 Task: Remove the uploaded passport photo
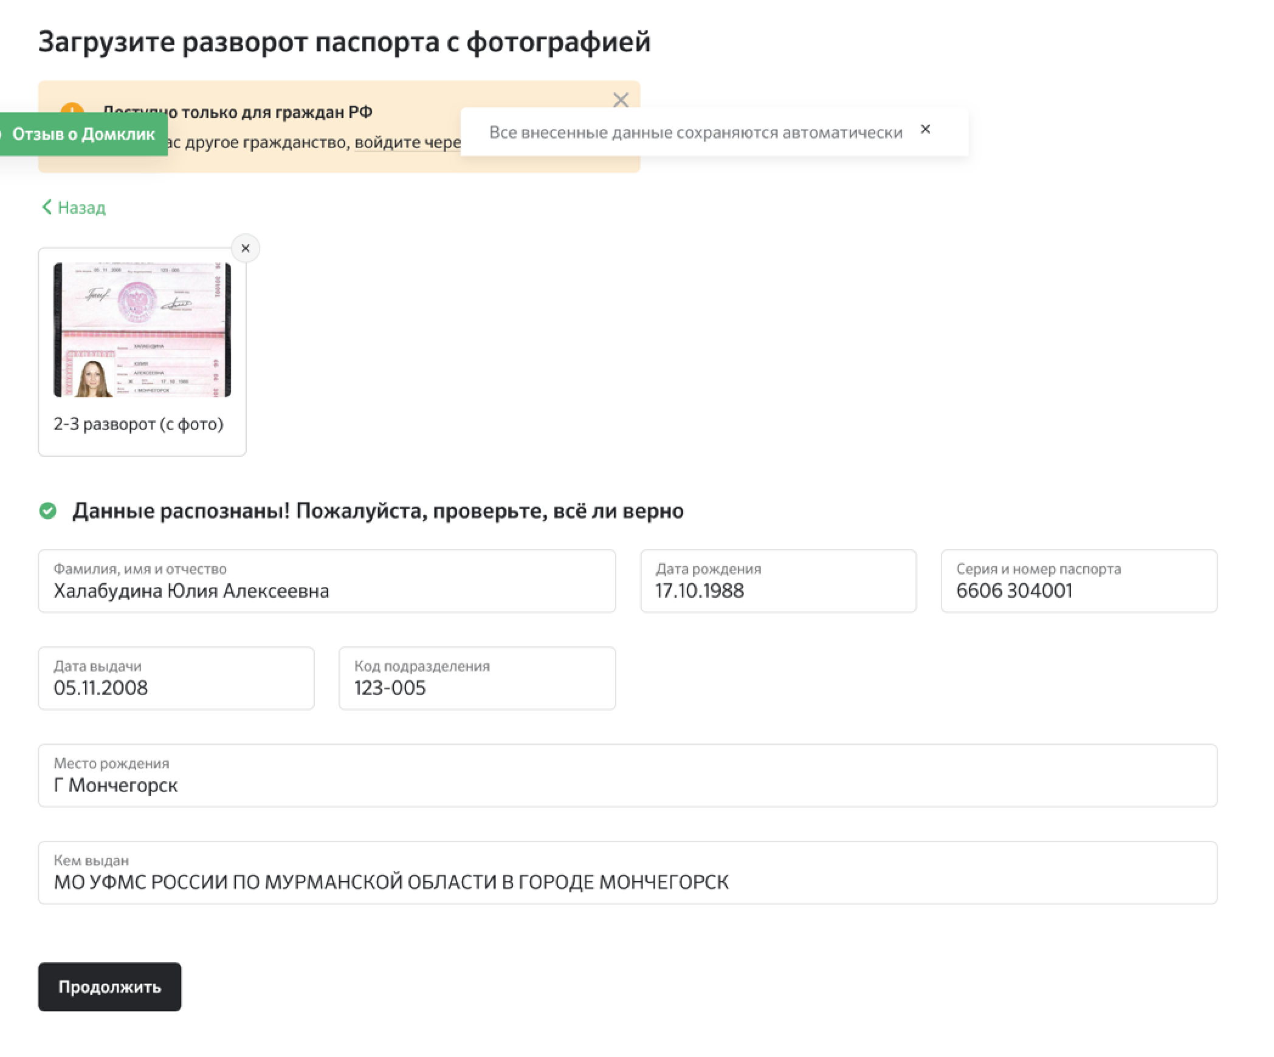pos(246,248)
